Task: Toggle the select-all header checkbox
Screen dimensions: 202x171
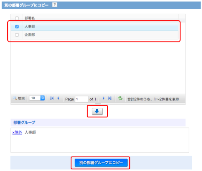Action: (x=17, y=18)
